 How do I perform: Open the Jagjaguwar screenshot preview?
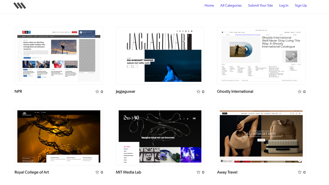(160, 56)
